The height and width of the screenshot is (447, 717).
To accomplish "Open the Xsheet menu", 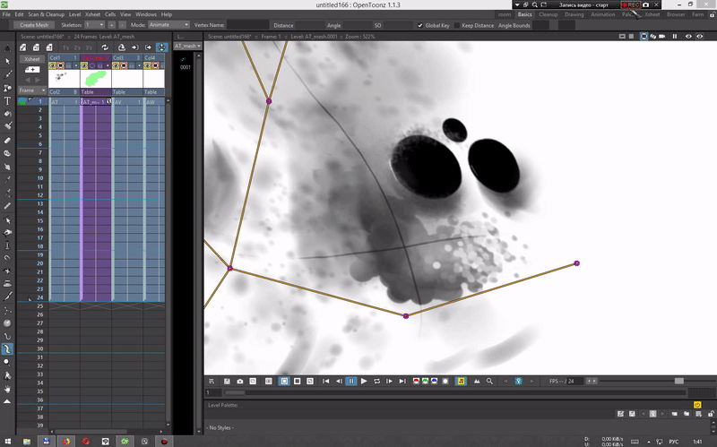I will (92, 14).
